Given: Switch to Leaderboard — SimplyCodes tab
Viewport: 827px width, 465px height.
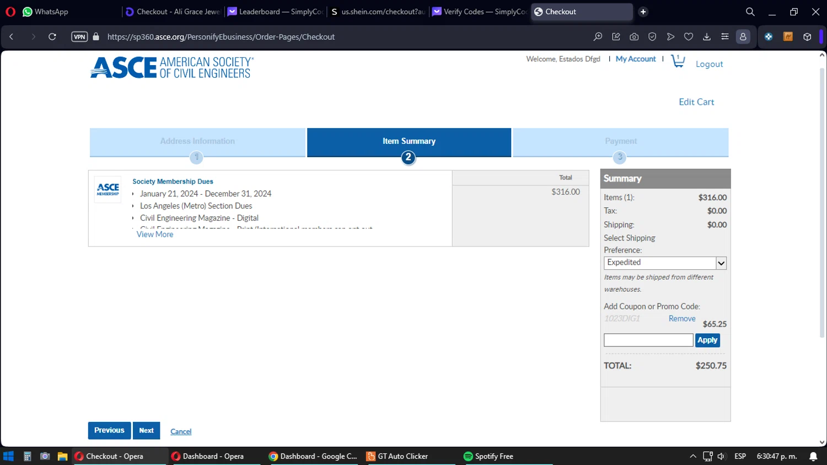Looking at the screenshot, I should (275, 12).
